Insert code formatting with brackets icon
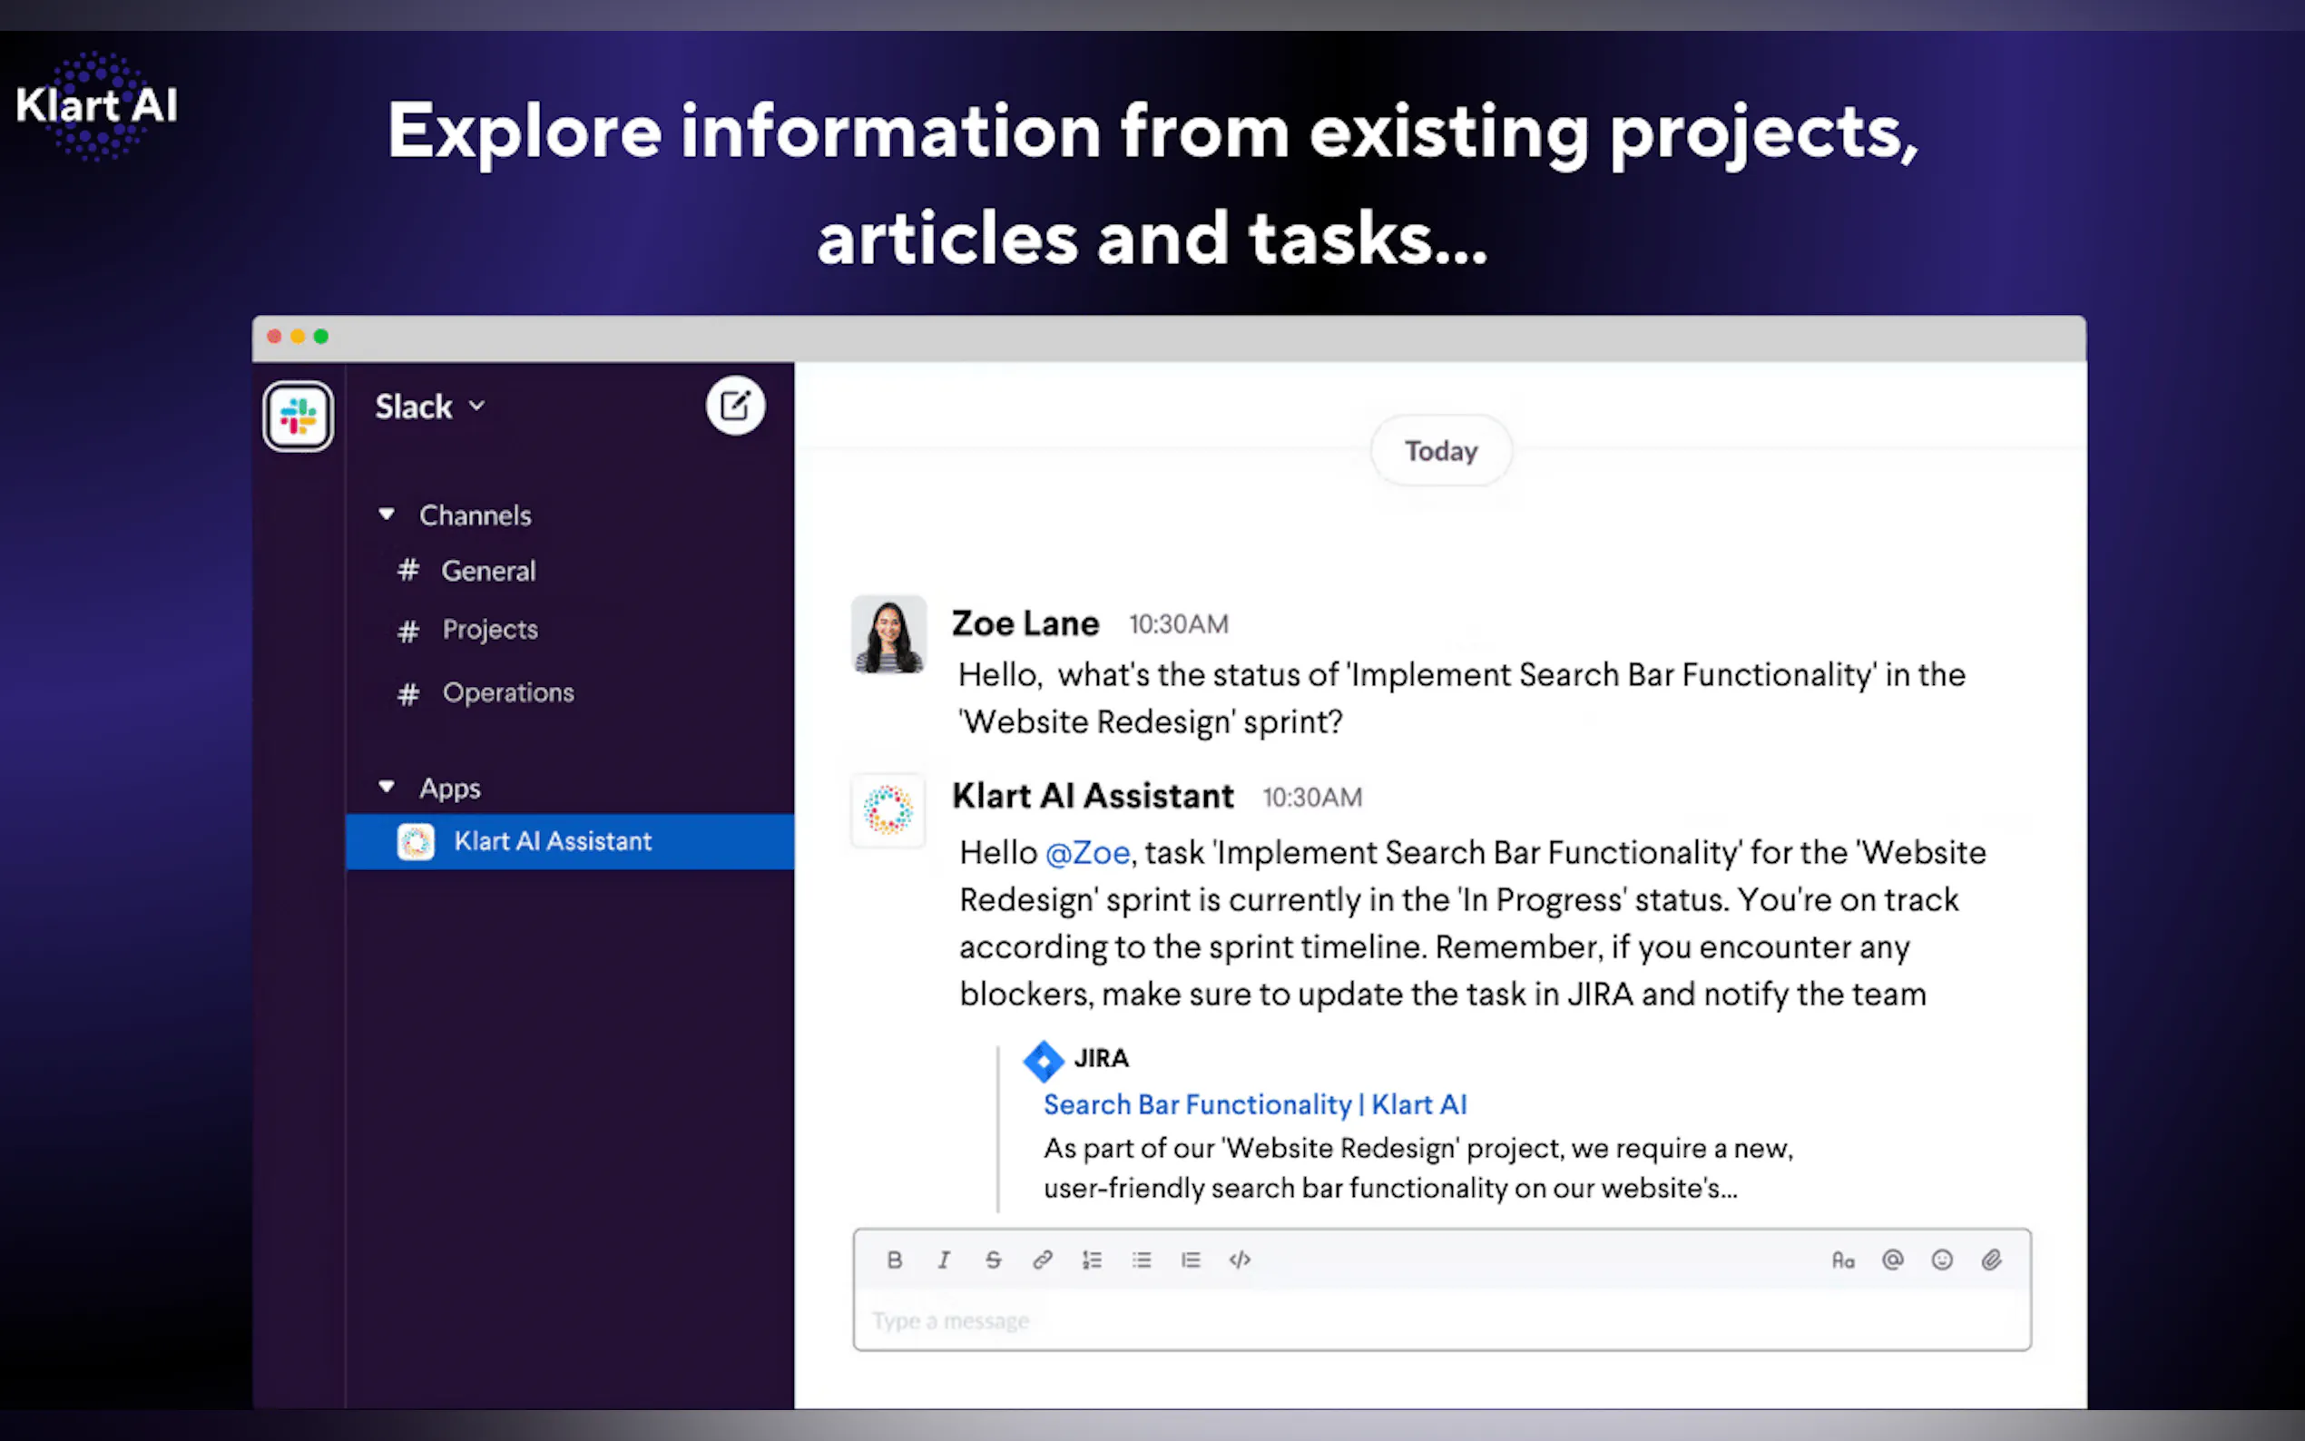The image size is (2305, 1441). click(x=1240, y=1260)
